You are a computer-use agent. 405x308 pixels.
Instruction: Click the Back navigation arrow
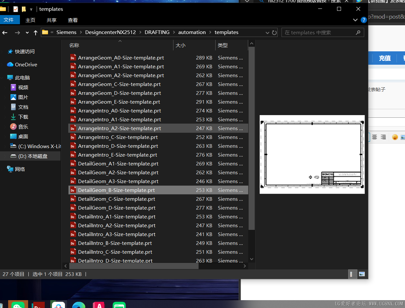[x=5, y=32]
